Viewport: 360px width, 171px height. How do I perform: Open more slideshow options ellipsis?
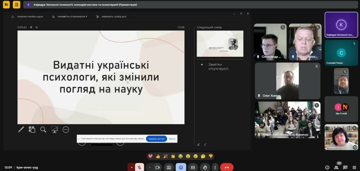[x=66, y=130]
